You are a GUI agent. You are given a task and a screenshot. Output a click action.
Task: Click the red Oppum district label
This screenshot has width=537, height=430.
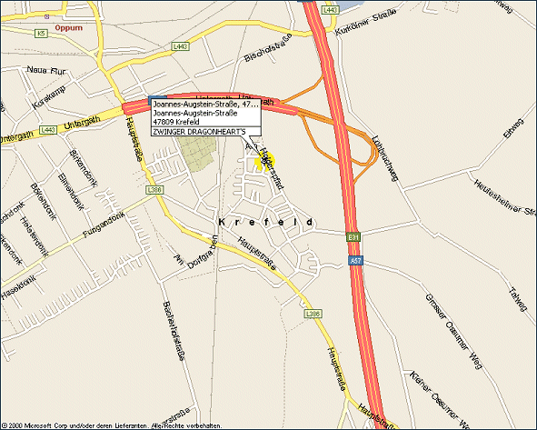[69, 27]
